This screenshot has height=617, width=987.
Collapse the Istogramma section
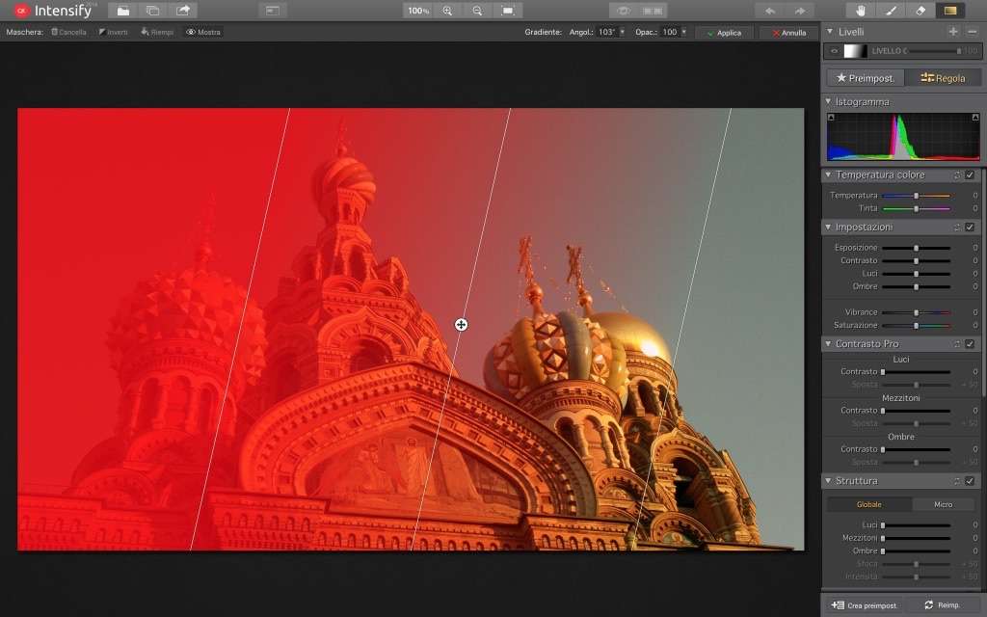[x=828, y=101]
